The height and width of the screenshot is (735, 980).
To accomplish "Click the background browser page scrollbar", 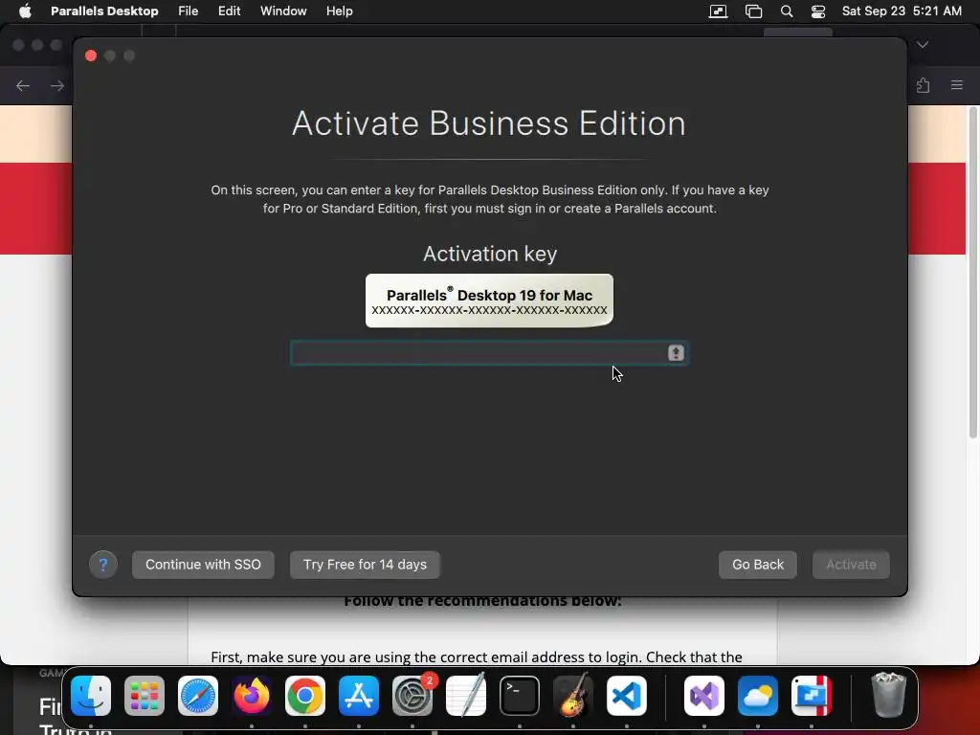I will [973, 273].
